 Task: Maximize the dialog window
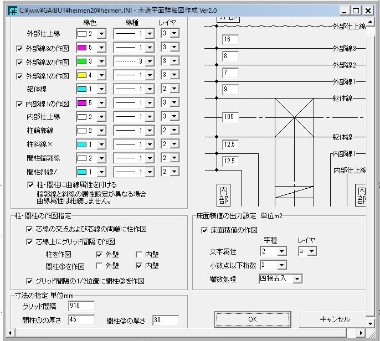pos(356,11)
